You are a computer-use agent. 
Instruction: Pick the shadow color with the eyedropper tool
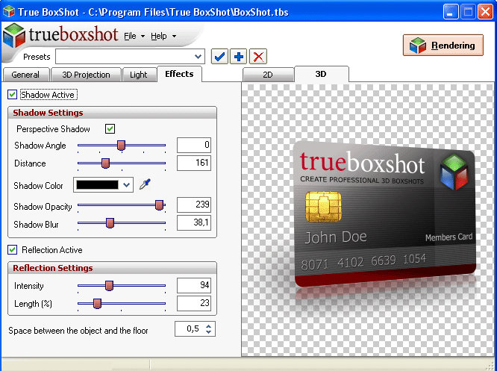click(x=145, y=184)
